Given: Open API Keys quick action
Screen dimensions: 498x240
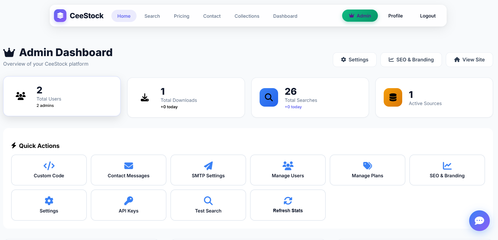Looking at the screenshot, I should [x=129, y=205].
